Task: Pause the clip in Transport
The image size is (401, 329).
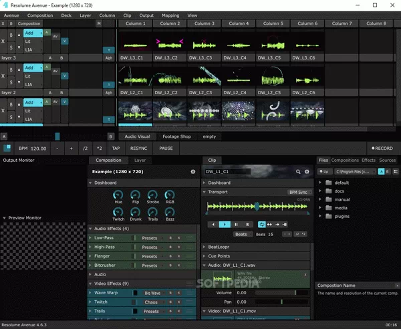Action: click(236, 225)
